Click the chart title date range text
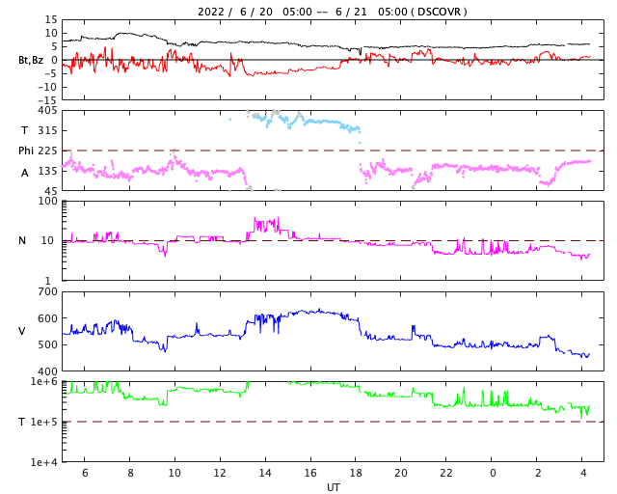The height and width of the screenshot is (494, 617). [x=332, y=12]
